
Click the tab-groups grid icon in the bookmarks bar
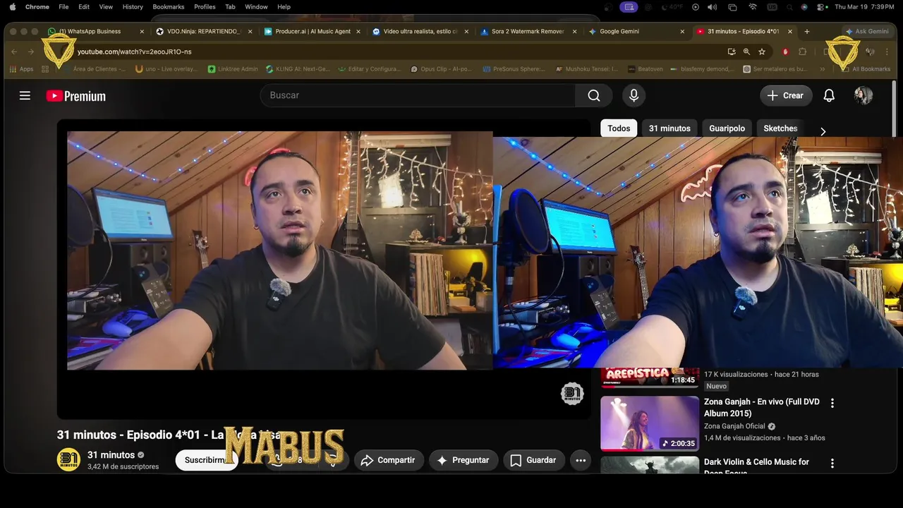click(45, 69)
